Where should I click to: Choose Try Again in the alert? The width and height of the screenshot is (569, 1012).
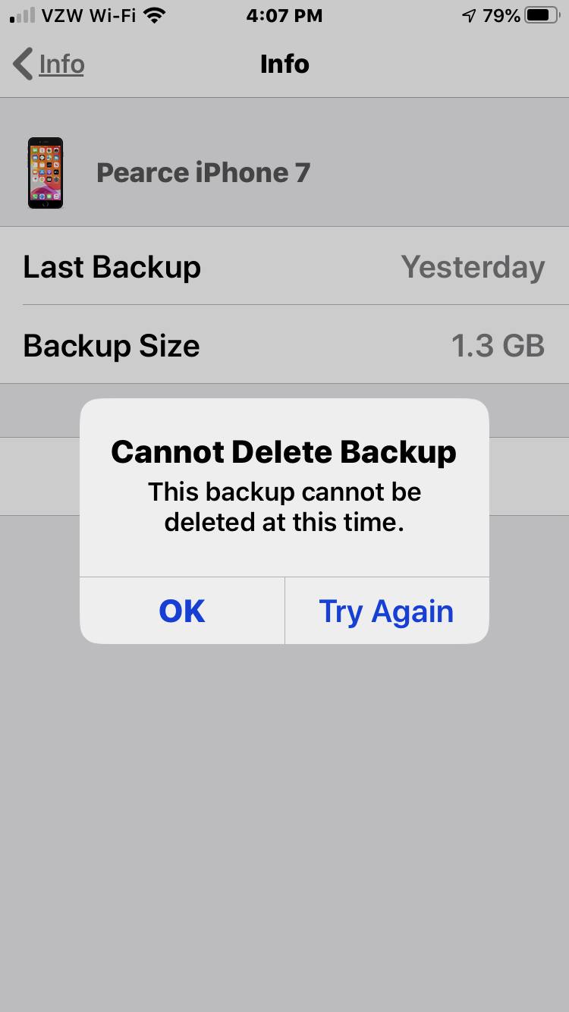click(x=387, y=611)
